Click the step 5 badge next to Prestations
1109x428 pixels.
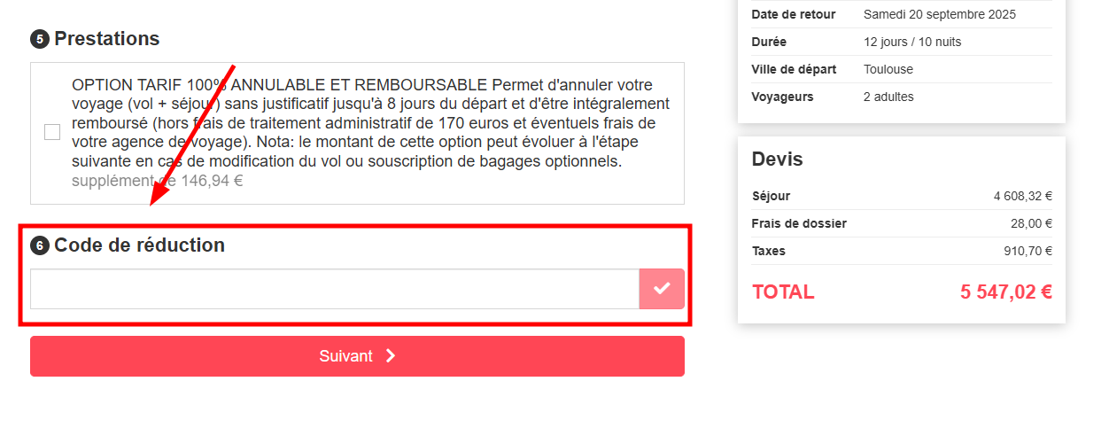point(39,39)
